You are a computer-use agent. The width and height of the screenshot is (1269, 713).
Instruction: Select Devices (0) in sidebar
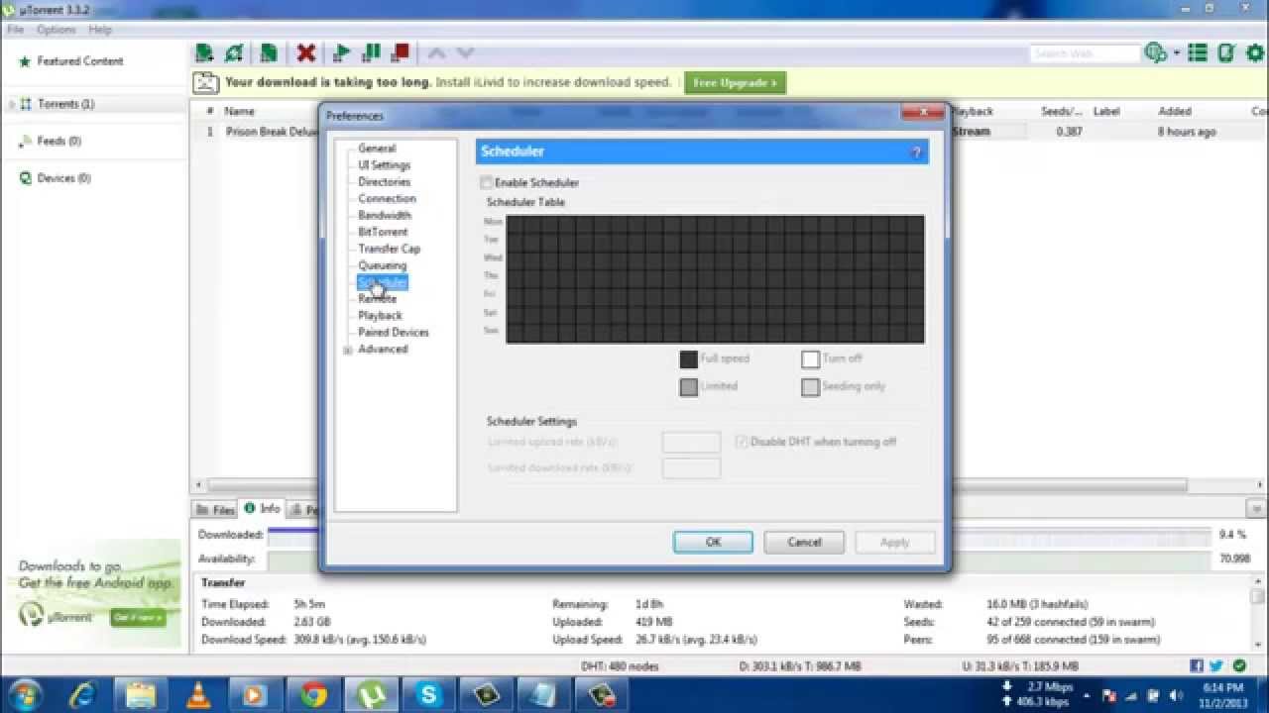tap(62, 178)
